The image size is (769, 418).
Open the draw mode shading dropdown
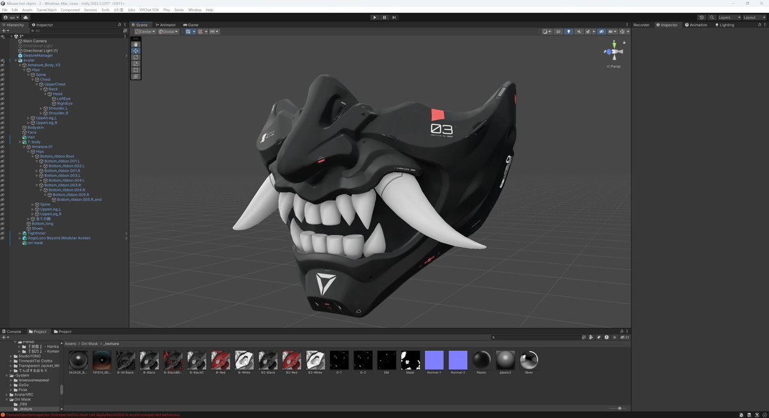coord(547,31)
